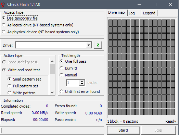Select Write pattern option

point(22,93)
